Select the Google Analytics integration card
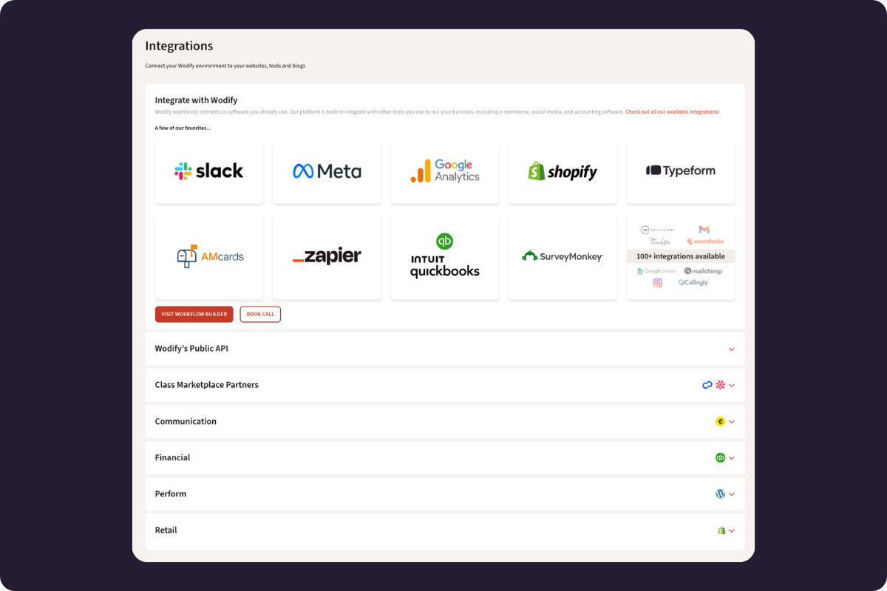887x591 pixels. point(445,171)
